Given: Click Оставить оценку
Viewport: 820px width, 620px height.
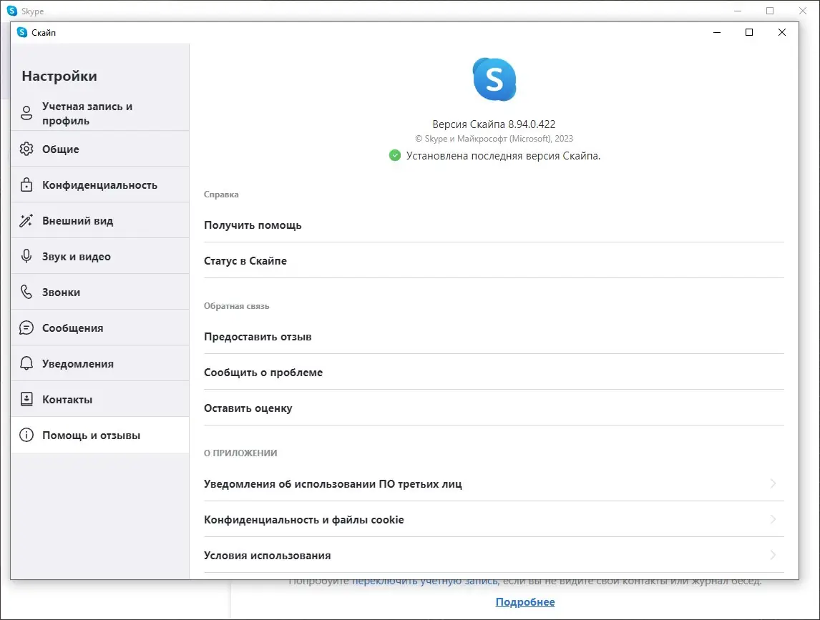Looking at the screenshot, I should tap(494, 408).
